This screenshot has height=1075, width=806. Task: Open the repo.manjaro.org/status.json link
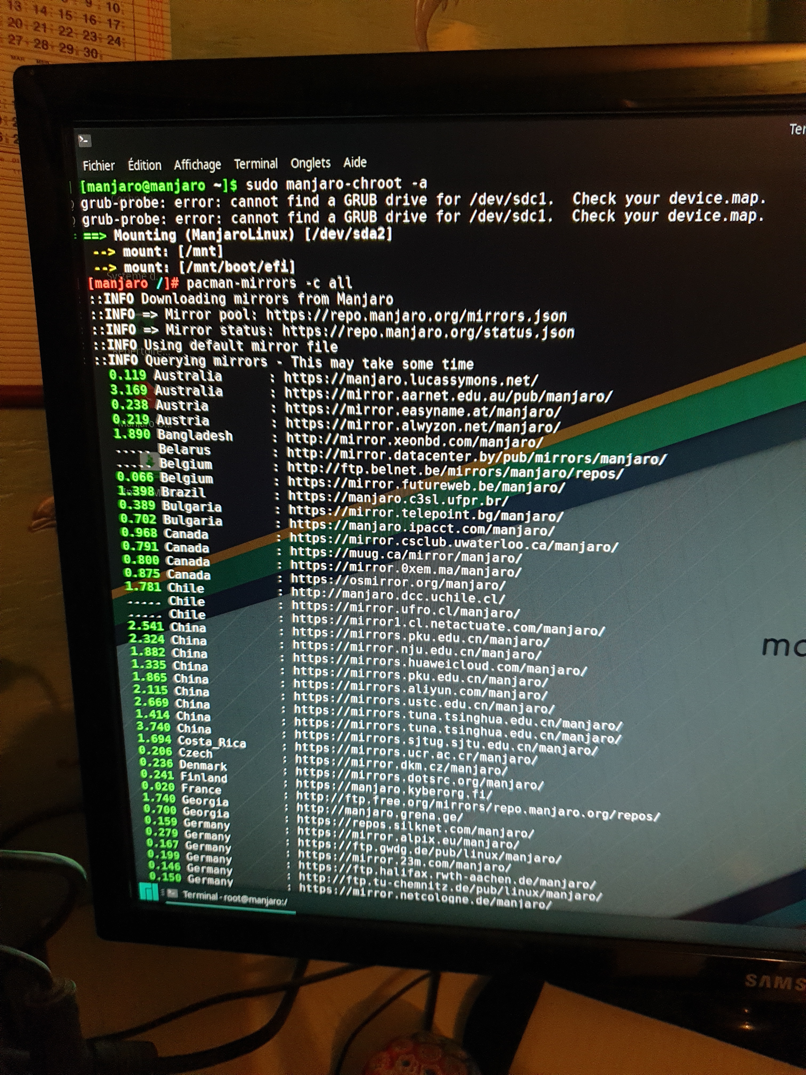click(x=428, y=332)
